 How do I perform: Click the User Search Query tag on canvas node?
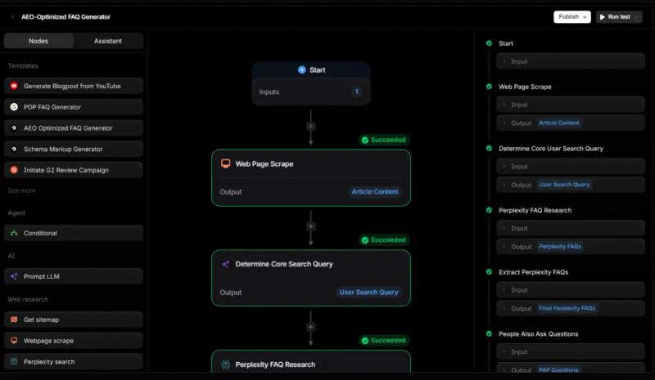point(368,292)
